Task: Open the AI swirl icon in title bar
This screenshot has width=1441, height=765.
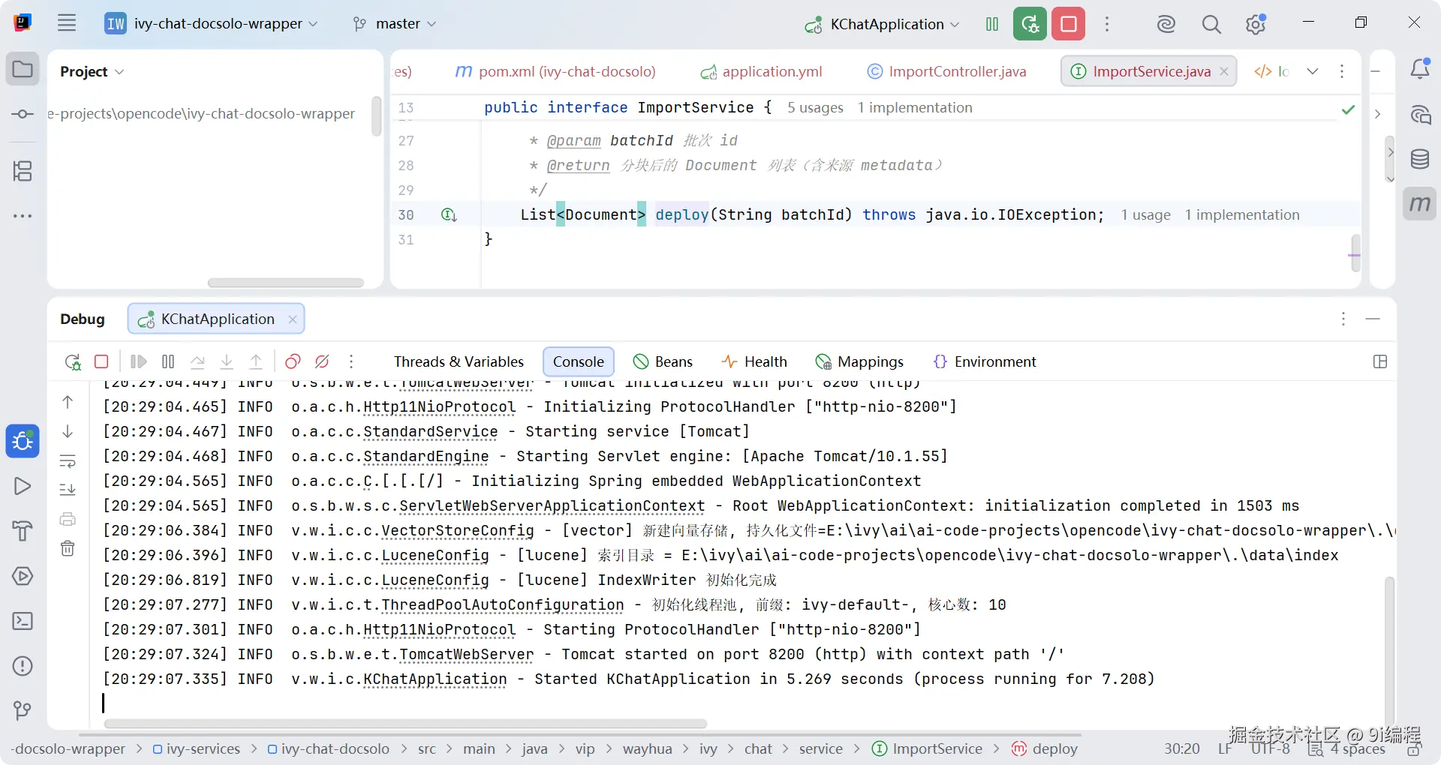Action: click(x=1166, y=24)
